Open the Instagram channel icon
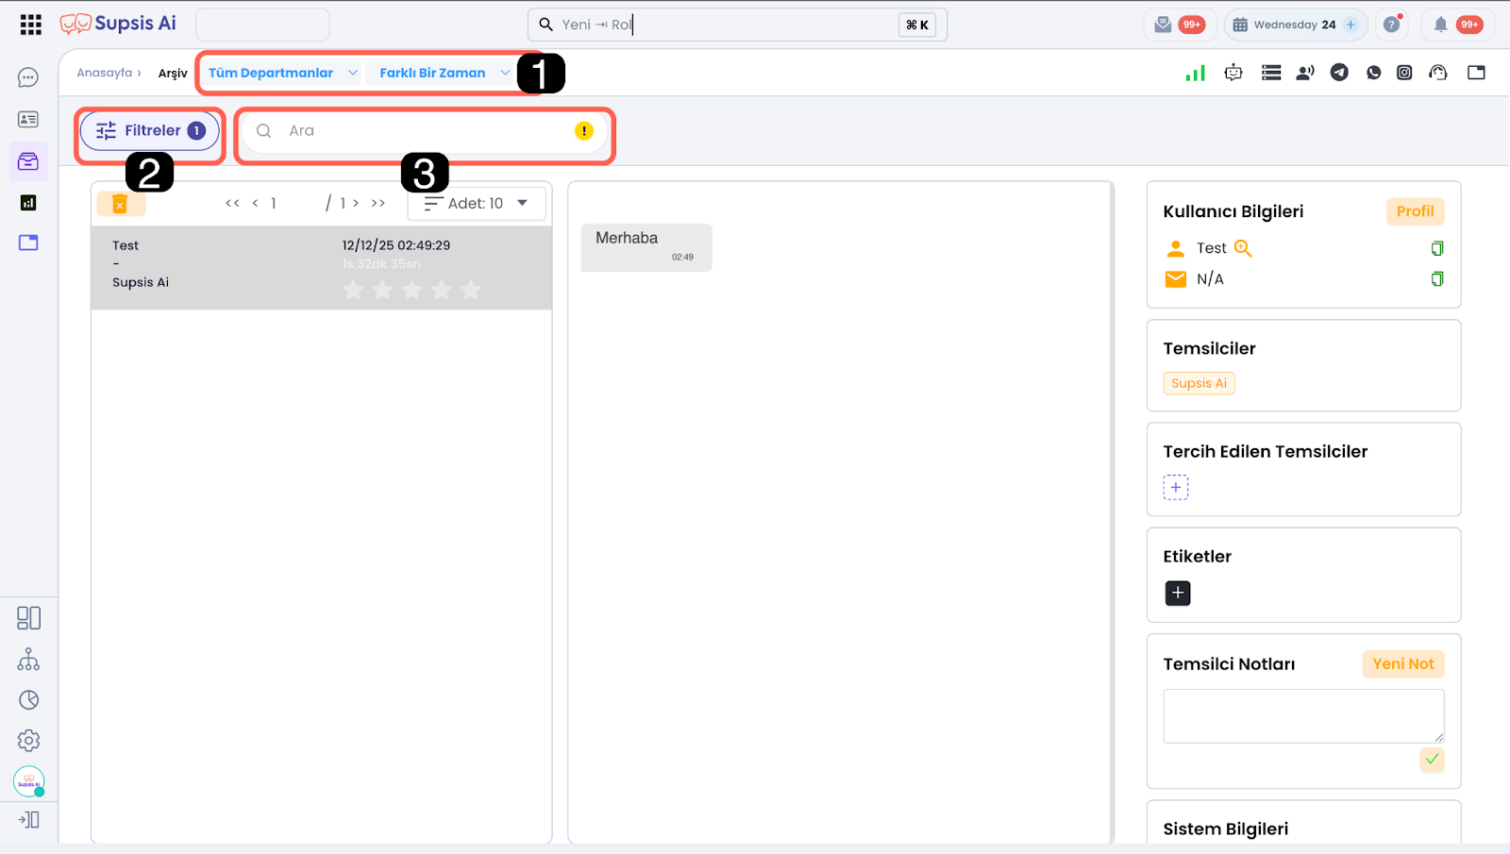The height and width of the screenshot is (854, 1510). pyautogui.click(x=1404, y=73)
